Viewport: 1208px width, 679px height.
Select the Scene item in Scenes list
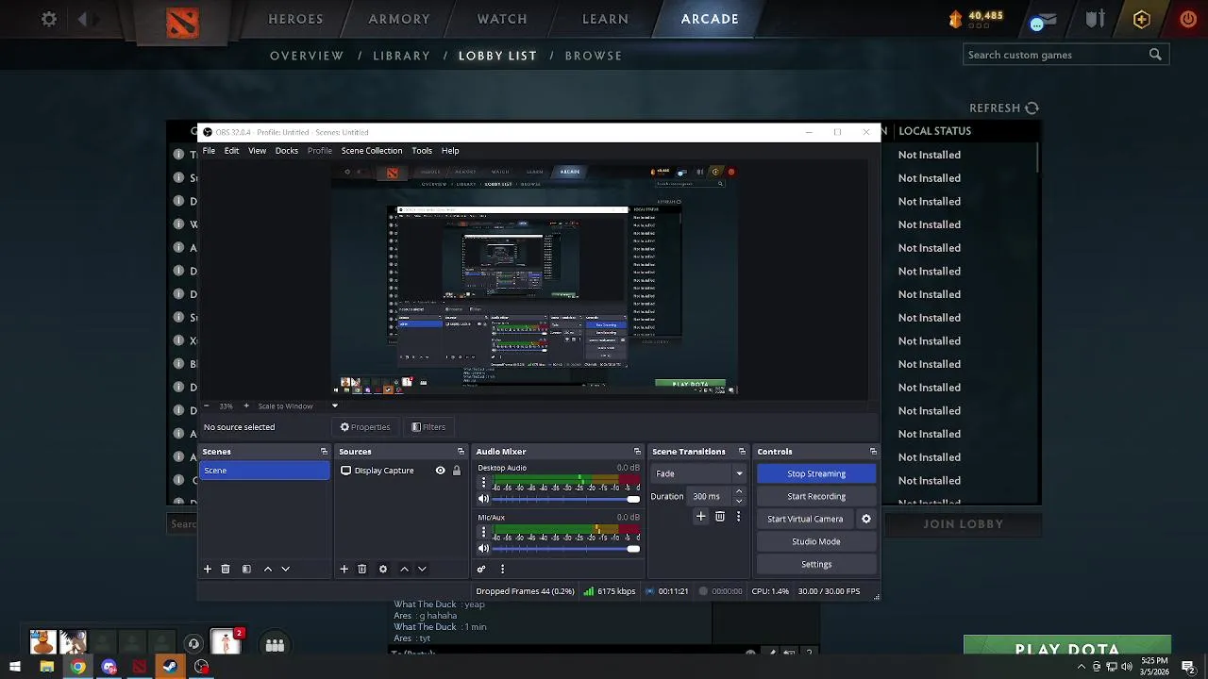click(x=264, y=471)
